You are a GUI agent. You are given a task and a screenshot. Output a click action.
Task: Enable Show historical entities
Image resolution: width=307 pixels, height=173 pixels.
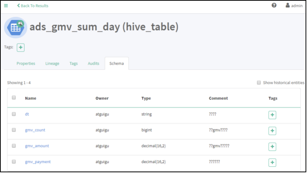(x=259, y=83)
